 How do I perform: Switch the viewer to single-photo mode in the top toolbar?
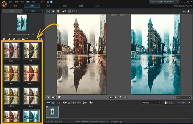pyautogui.click(x=53, y=11)
